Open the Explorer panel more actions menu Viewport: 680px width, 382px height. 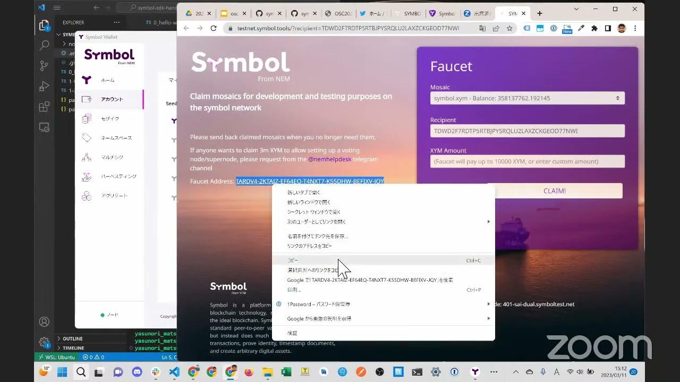coord(117,22)
